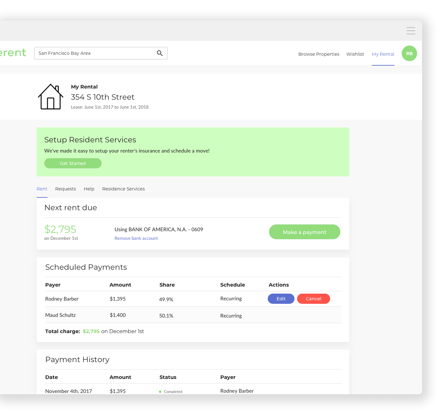Cancel Rodney Barber's scheduled payment

click(x=314, y=299)
